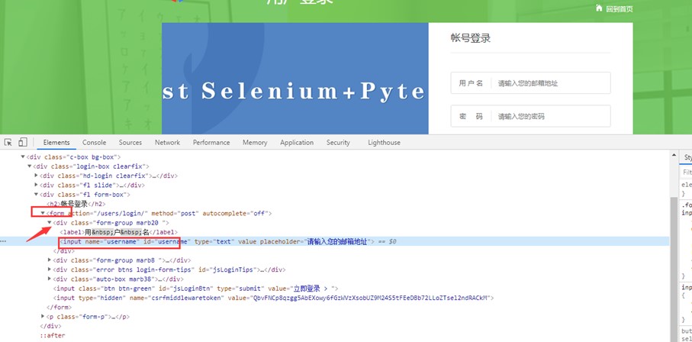Click the username email input field
Screen dimensions: 692x342
[530, 83]
